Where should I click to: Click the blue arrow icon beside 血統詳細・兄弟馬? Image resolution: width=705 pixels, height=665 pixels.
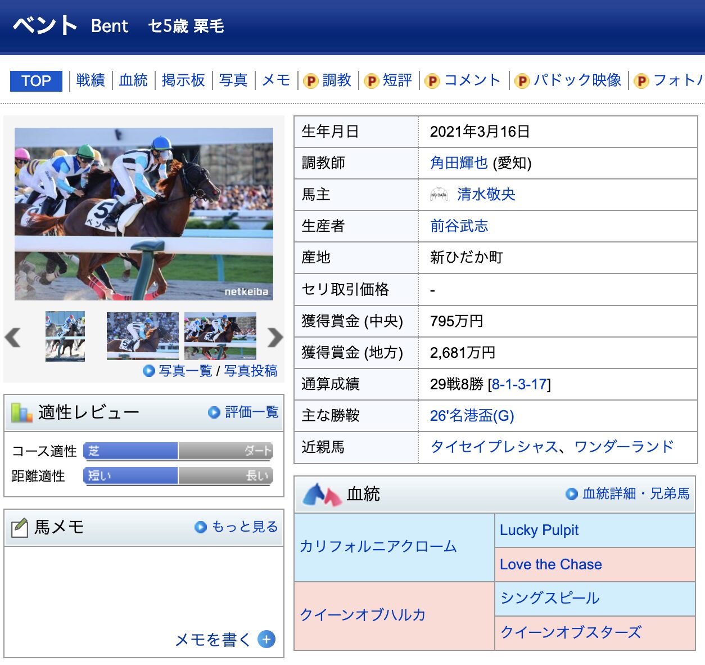pyautogui.click(x=572, y=494)
